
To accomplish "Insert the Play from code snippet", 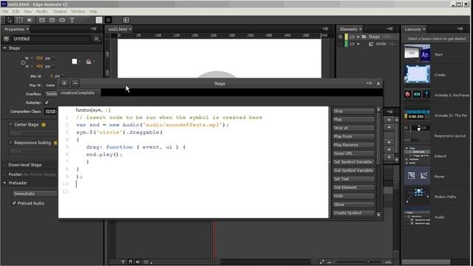I will [x=353, y=136].
